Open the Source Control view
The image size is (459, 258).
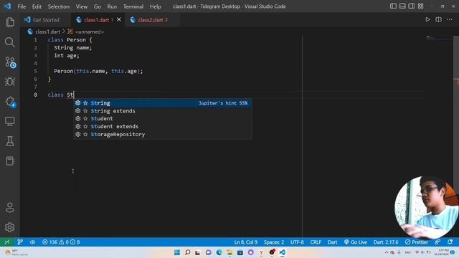coord(10,62)
